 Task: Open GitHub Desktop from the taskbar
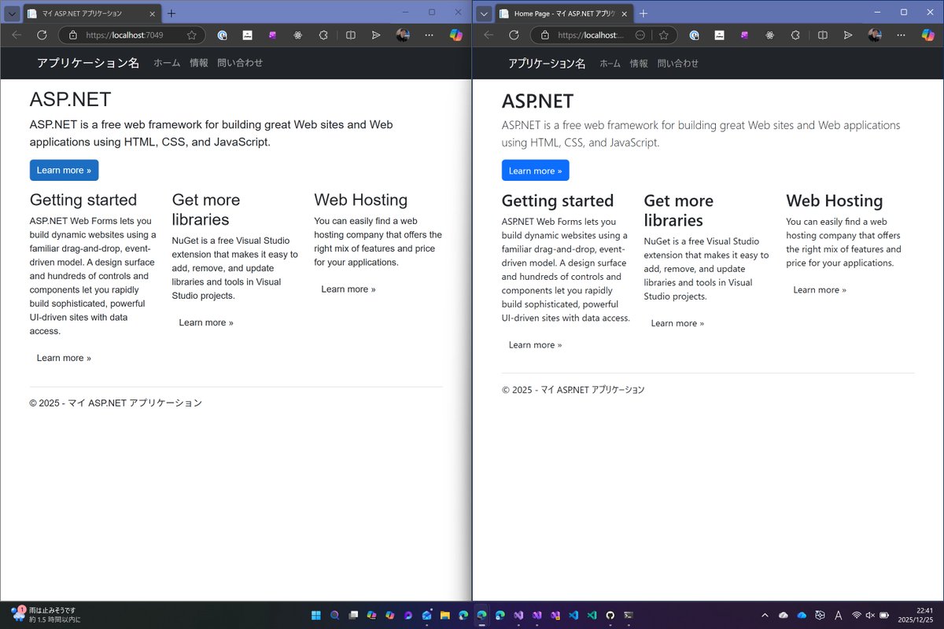610,615
